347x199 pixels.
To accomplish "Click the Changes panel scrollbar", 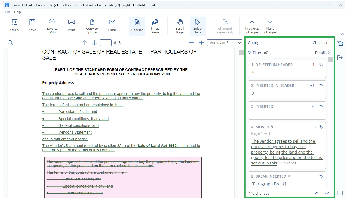I will coord(330,60).
